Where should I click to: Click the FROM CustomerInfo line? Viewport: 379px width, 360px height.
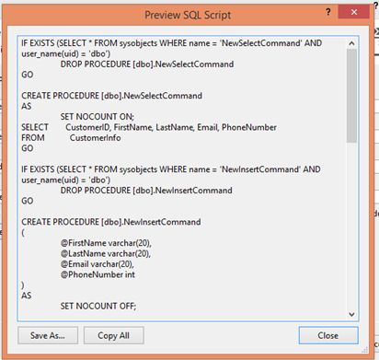coord(71,138)
